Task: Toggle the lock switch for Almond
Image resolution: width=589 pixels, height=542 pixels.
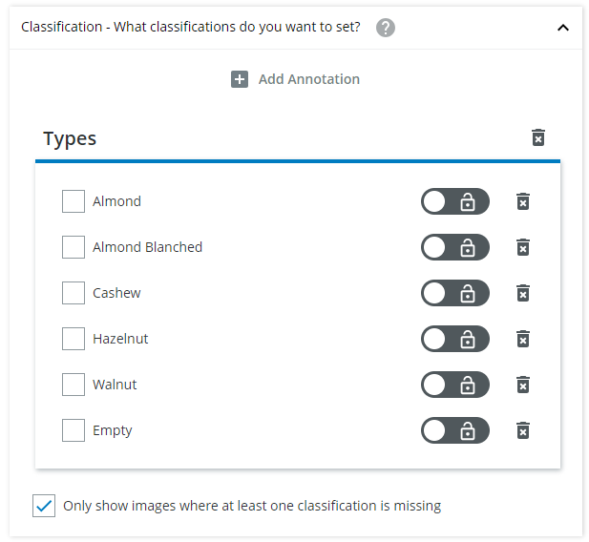Action: click(454, 201)
